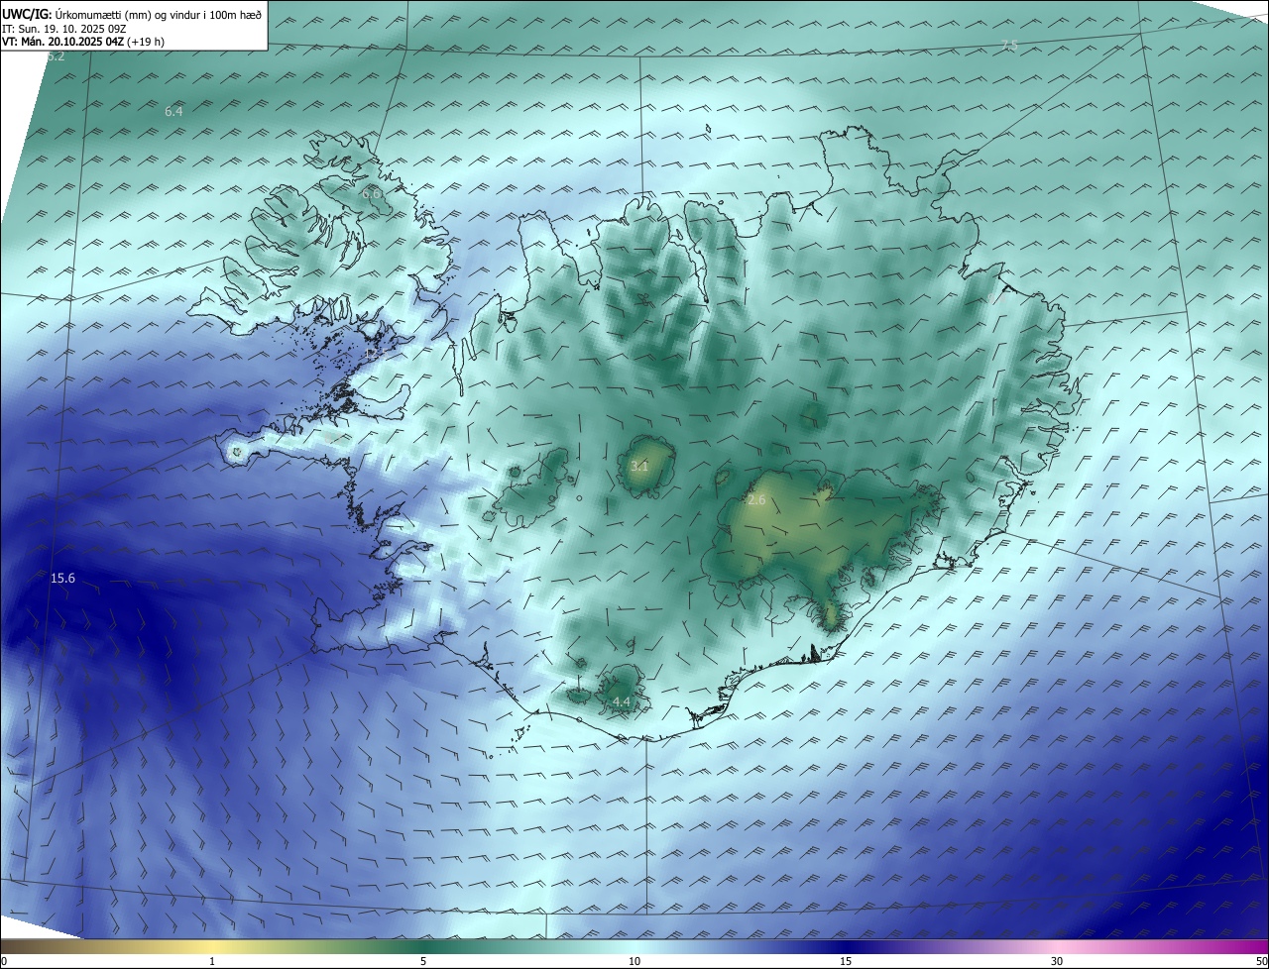The image size is (1269, 969).
Task: Click the colorbar tick labelled '0'
Action: coord(4,961)
